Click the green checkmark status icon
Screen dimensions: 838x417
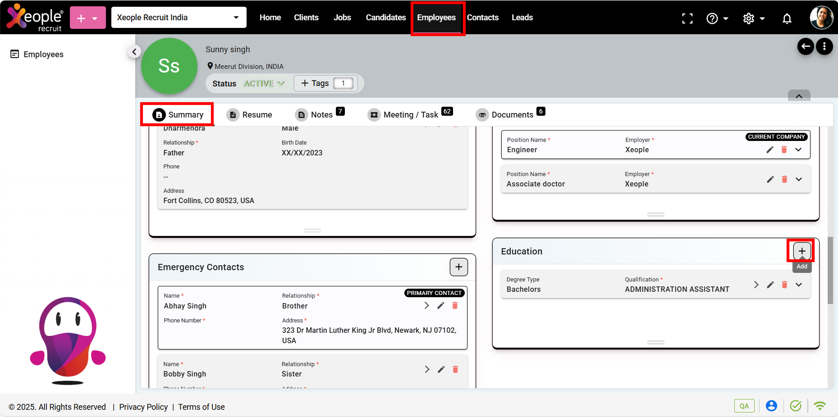click(796, 406)
